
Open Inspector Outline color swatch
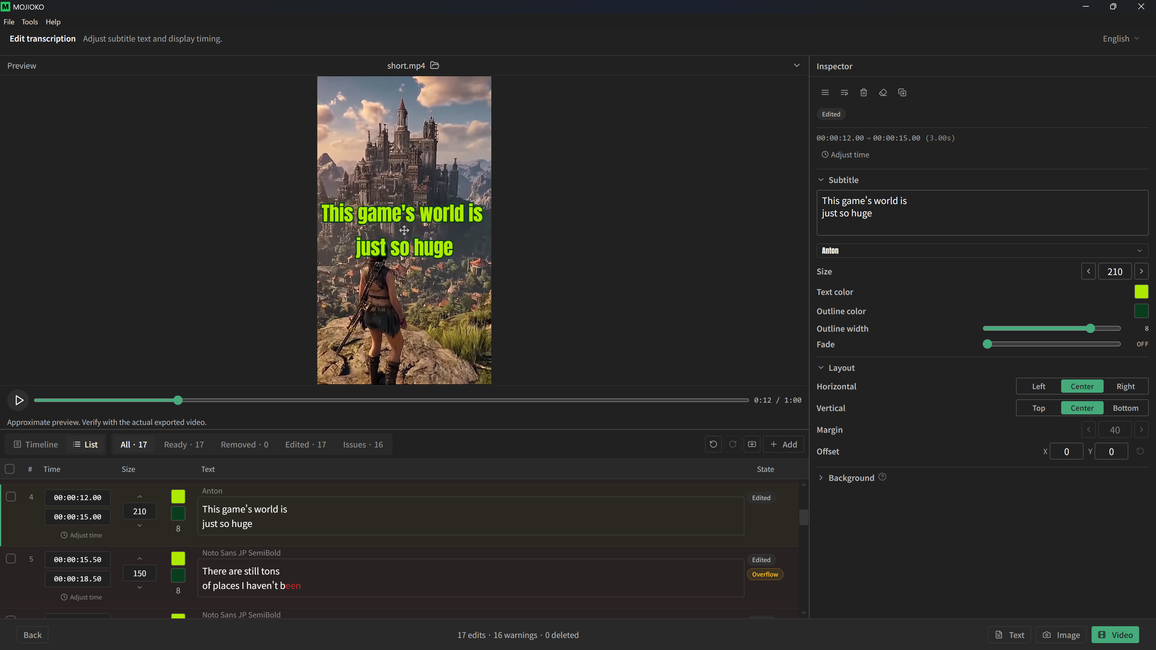1141,311
